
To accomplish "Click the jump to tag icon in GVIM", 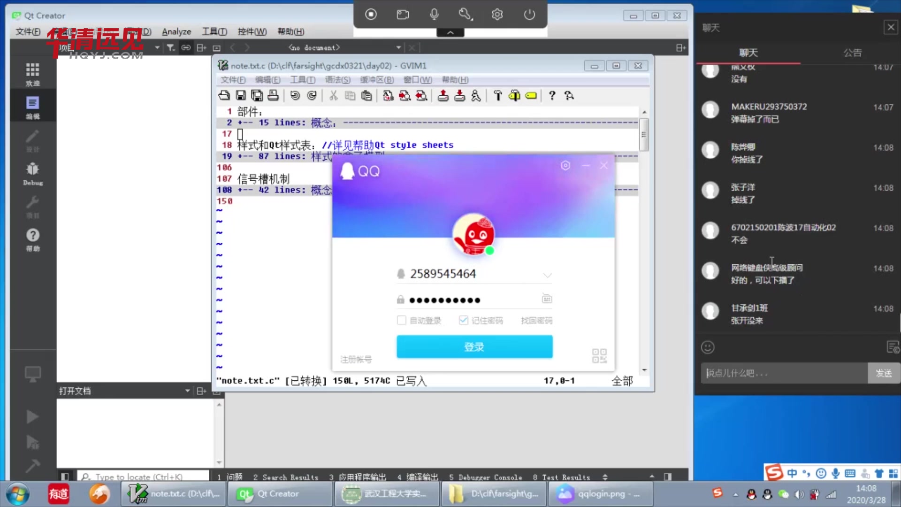I will 531,96.
